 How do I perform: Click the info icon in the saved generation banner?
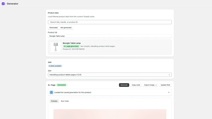[x=51, y=92]
